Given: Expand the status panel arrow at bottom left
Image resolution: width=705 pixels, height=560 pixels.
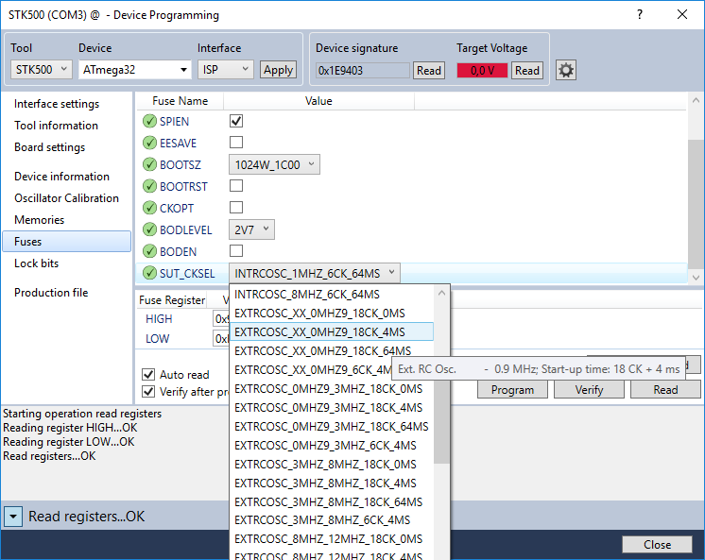Looking at the screenshot, I should [13, 517].
